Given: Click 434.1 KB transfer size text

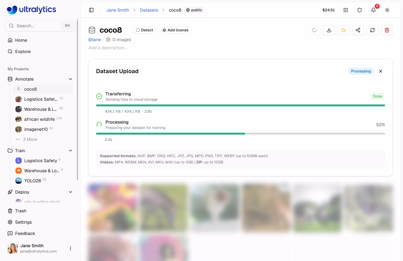Looking at the screenshot, I should pyautogui.click(x=122, y=111).
